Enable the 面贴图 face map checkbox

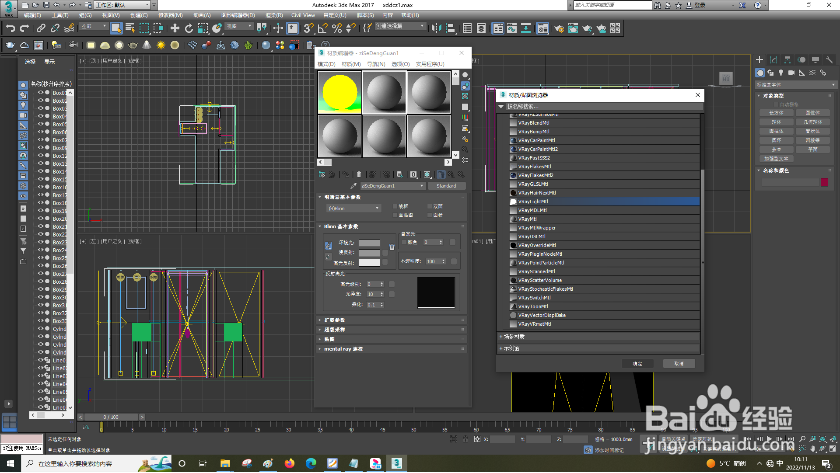tap(395, 216)
